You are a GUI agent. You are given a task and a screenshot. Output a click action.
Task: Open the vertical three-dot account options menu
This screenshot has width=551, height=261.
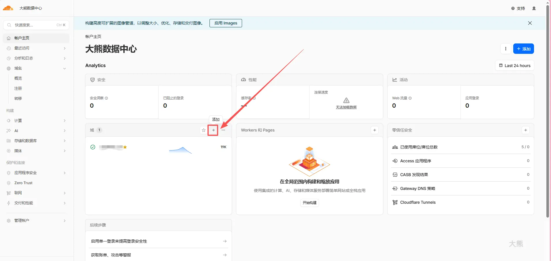tap(505, 49)
